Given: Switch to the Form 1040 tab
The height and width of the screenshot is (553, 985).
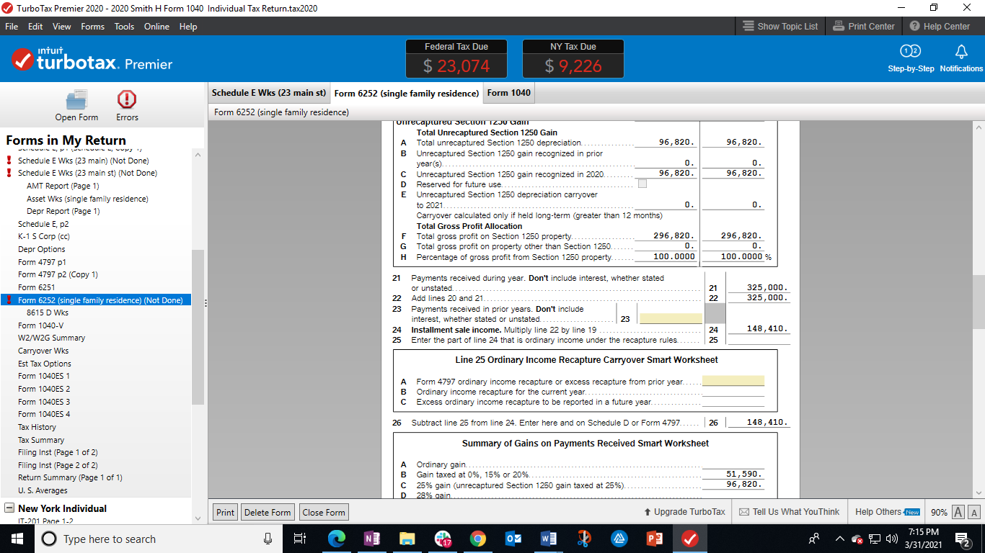Looking at the screenshot, I should point(508,93).
